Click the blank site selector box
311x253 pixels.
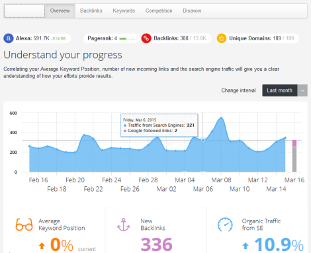click(24, 11)
